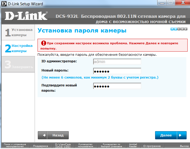
Task: Open D-ViewCam (DCS-100) link
Action: [63, 146]
